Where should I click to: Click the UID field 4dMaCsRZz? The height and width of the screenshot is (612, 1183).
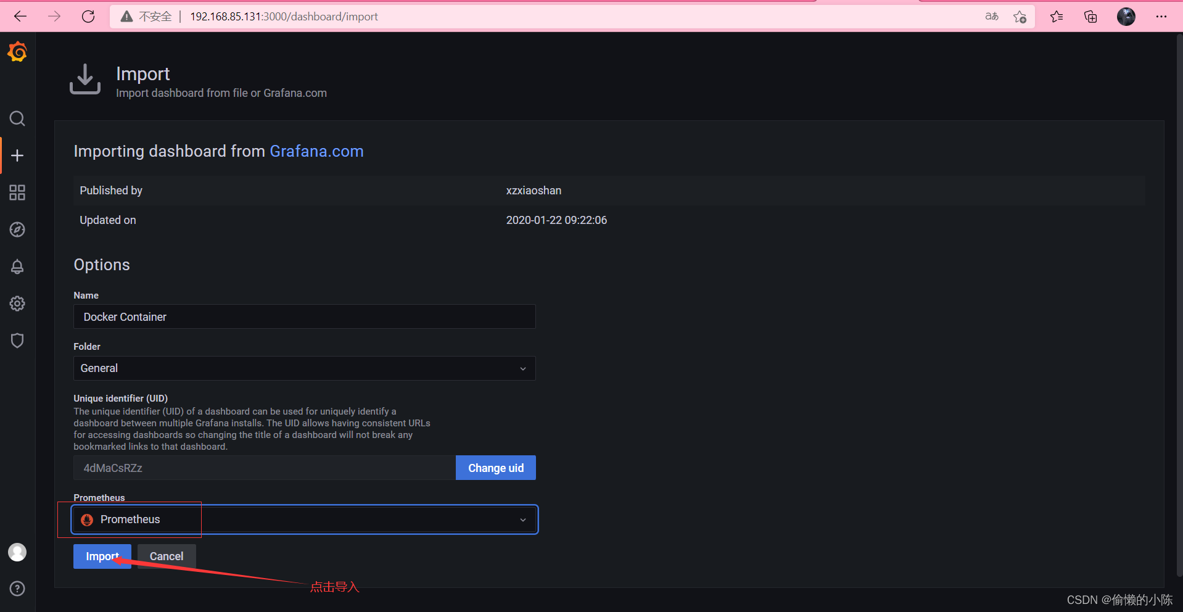[265, 468]
